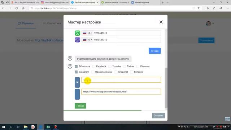Image resolution: width=231 pixels, height=130 pixels.
Task: Click the Viber phone number field
Action: tap(127, 40)
